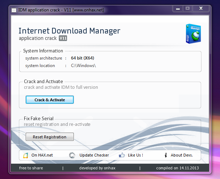220x179 pixels.
Task: Click the Reset Registration button
Action: [x=50, y=137]
